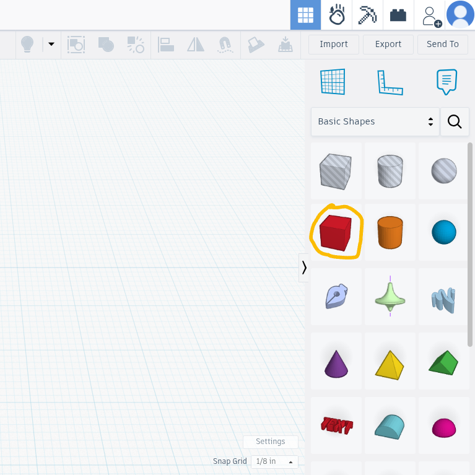Select the teal Round Roof shape
The height and width of the screenshot is (475, 475).
coord(390,425)
